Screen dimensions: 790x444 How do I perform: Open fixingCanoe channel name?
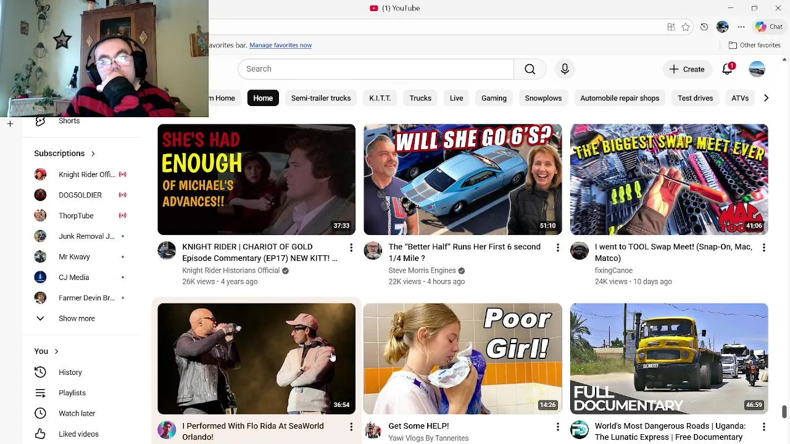(613, 271)
